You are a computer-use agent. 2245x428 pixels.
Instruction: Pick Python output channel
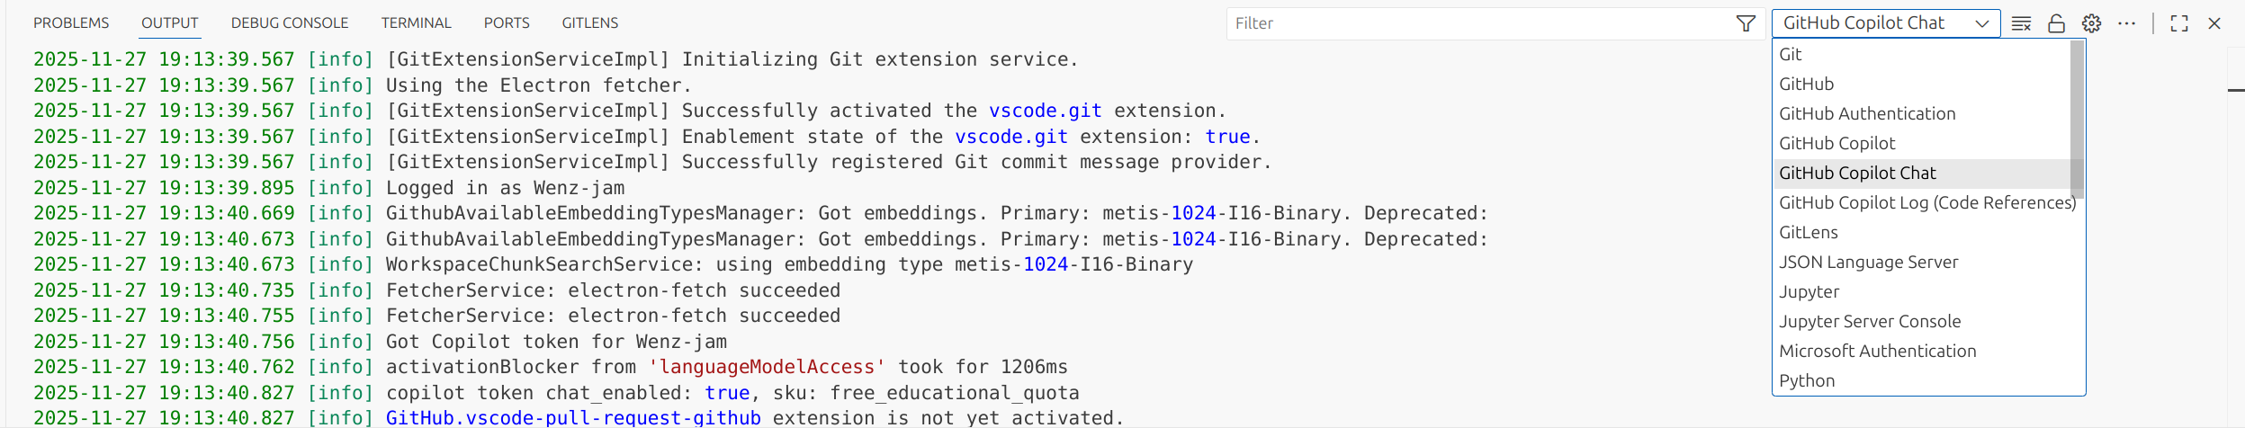1807,380
